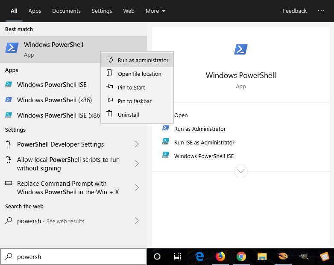Open the three-dots options menu
This screenshot has width=334, height=265.
tap(321, 11)
